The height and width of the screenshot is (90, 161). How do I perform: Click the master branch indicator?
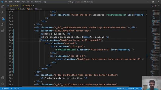[5, 88]
